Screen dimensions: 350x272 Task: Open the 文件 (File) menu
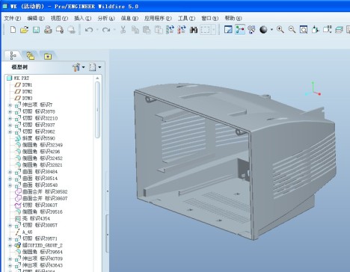(x=12, y=18)
